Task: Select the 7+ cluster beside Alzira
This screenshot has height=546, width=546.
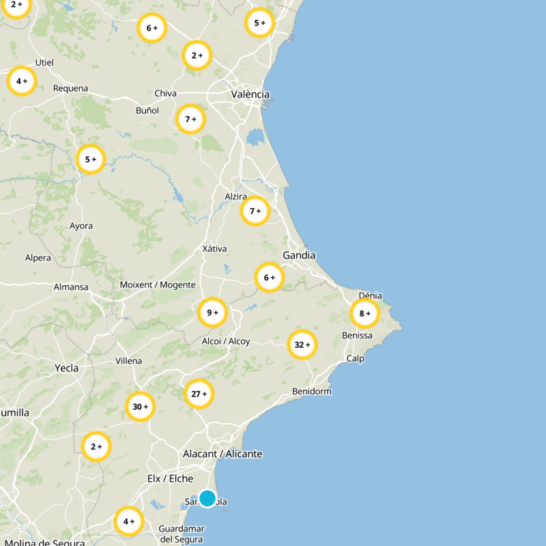Action: 255,211
